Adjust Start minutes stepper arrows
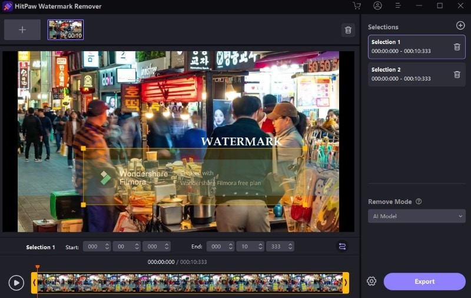Image resolution: width=471 pixels, height=298 pixels. click(x=137, y=246)
